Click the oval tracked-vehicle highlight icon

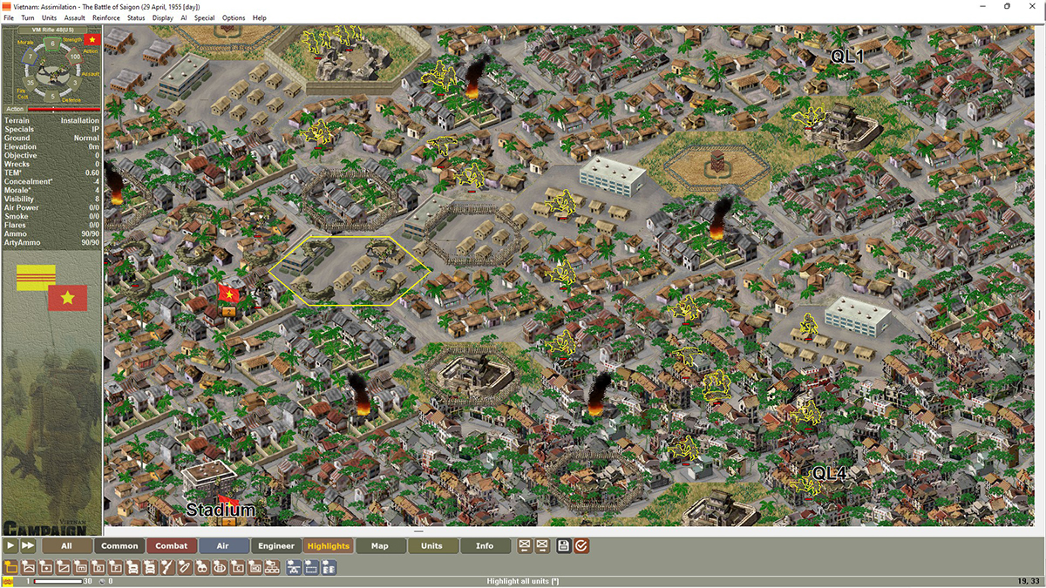[x=219, y=567]
